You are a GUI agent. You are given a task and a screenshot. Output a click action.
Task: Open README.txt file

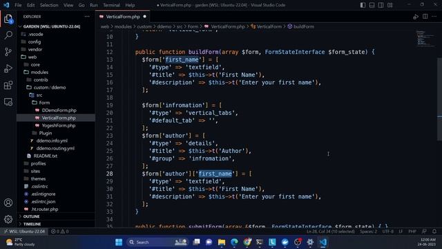45,156
